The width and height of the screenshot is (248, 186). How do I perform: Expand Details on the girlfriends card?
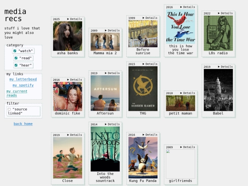click(x=187, y=147)
